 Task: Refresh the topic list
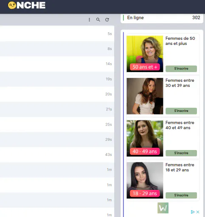pyautogui.click(x=107, y=19)
